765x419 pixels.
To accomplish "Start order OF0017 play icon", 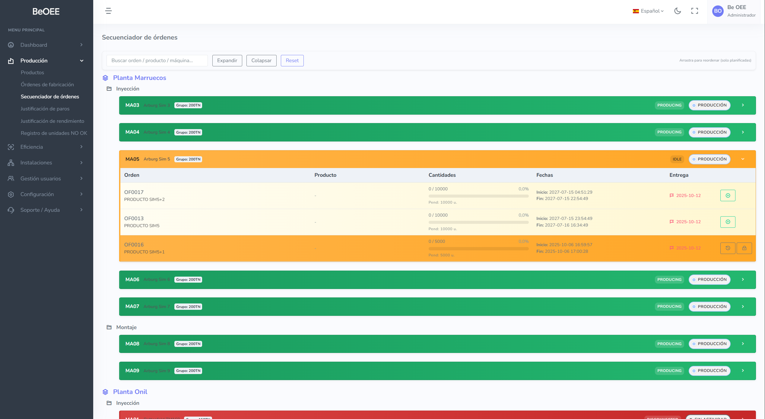I will (x=728, y=195).
